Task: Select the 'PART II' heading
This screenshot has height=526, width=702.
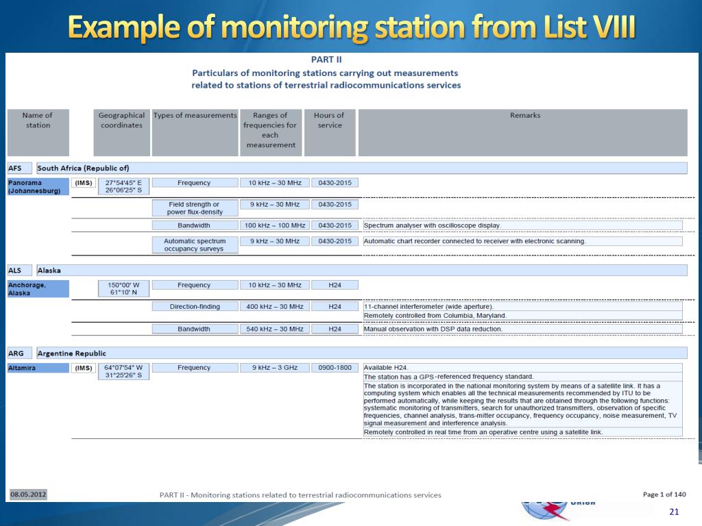Action: click(326, 60)
